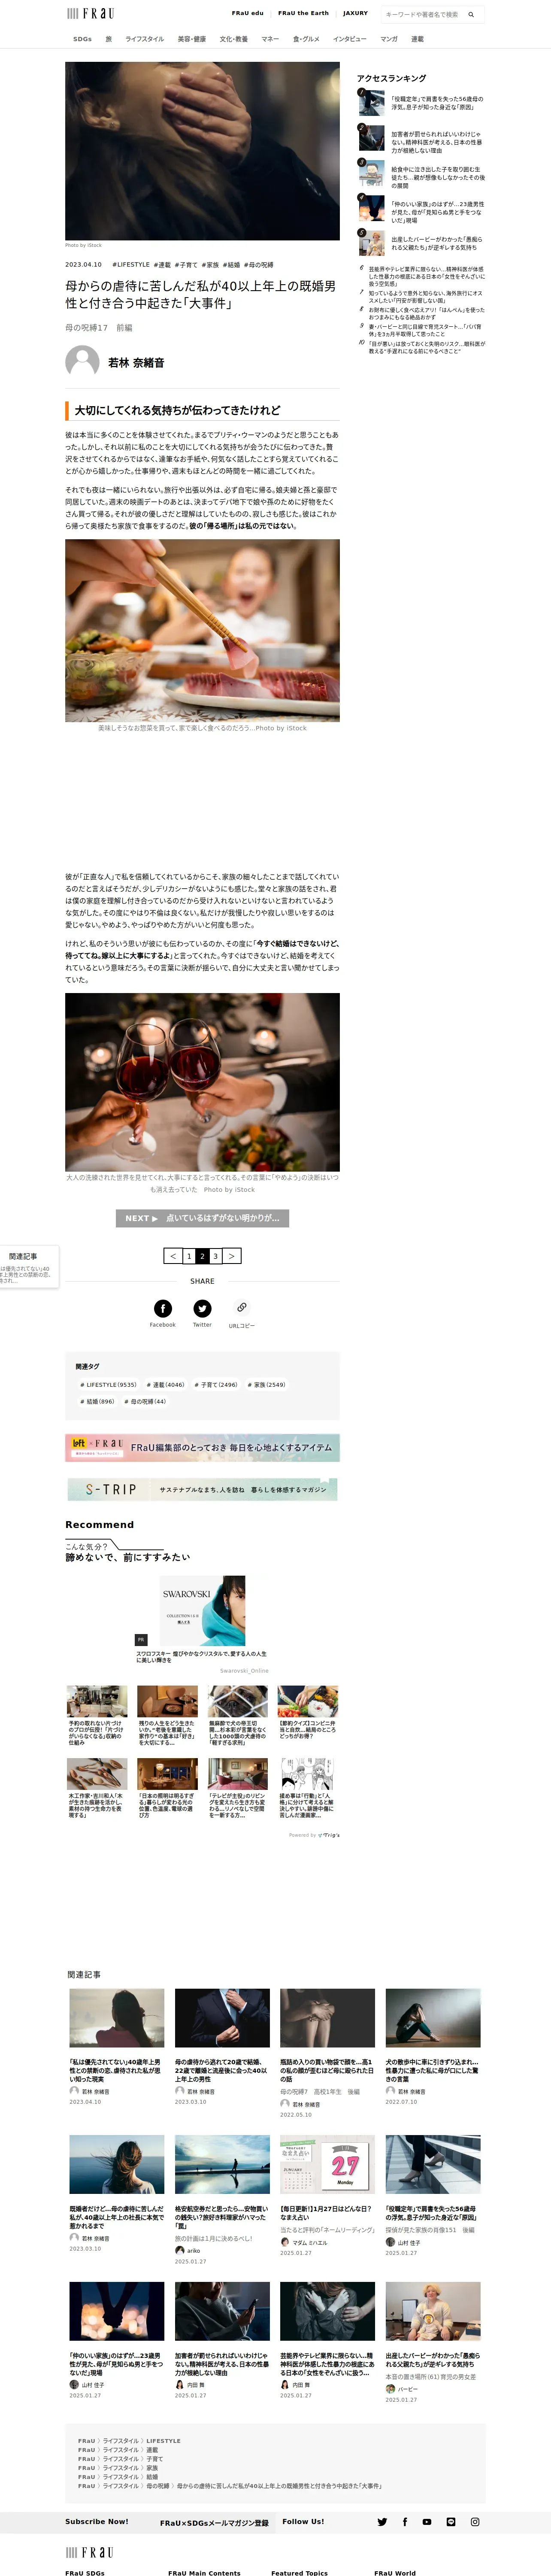Go to previous page arrow
Screen dimensions: 551x2576
tap(172, 1256)
